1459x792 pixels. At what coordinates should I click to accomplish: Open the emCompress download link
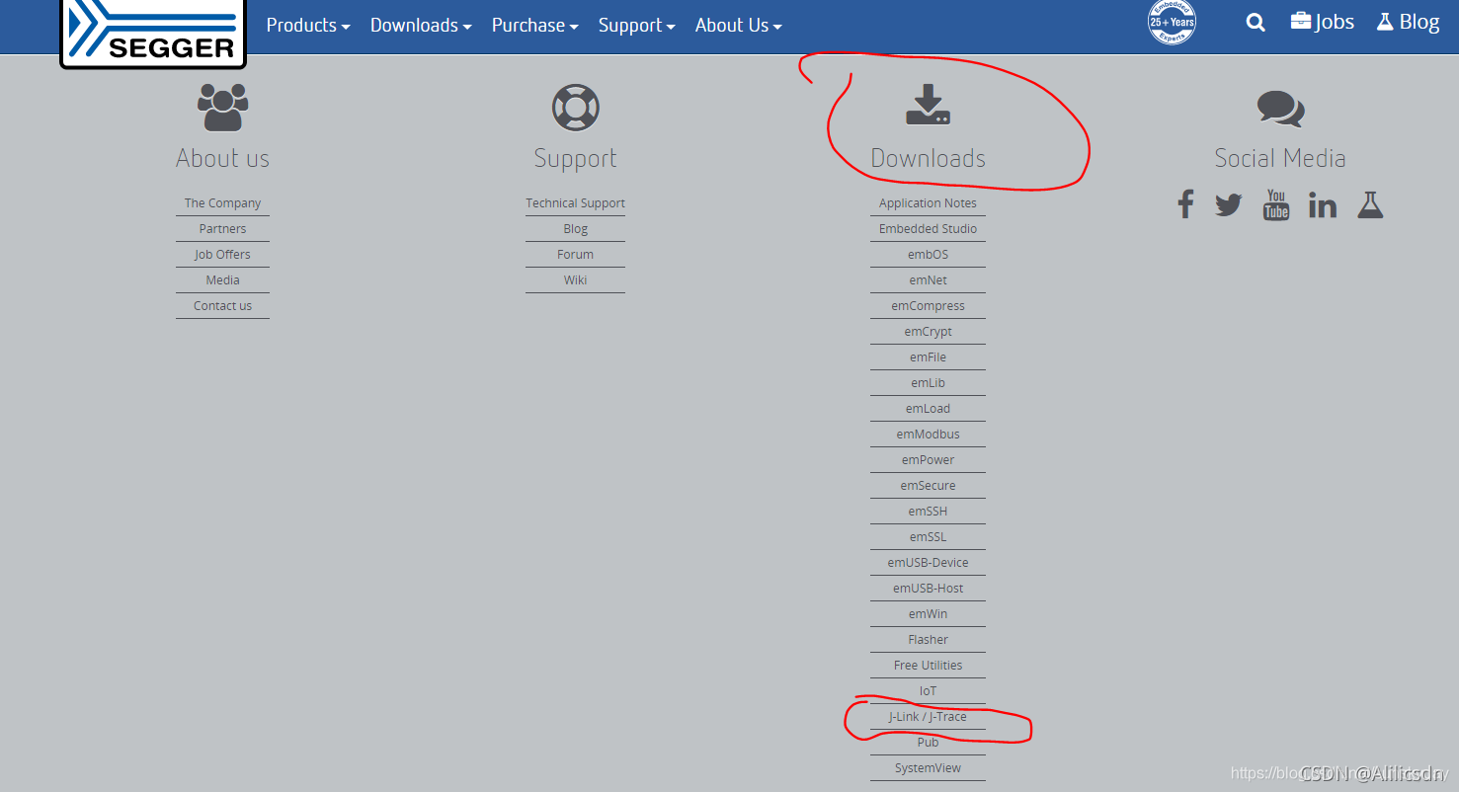pyautogui.click(x=928, y=306)
